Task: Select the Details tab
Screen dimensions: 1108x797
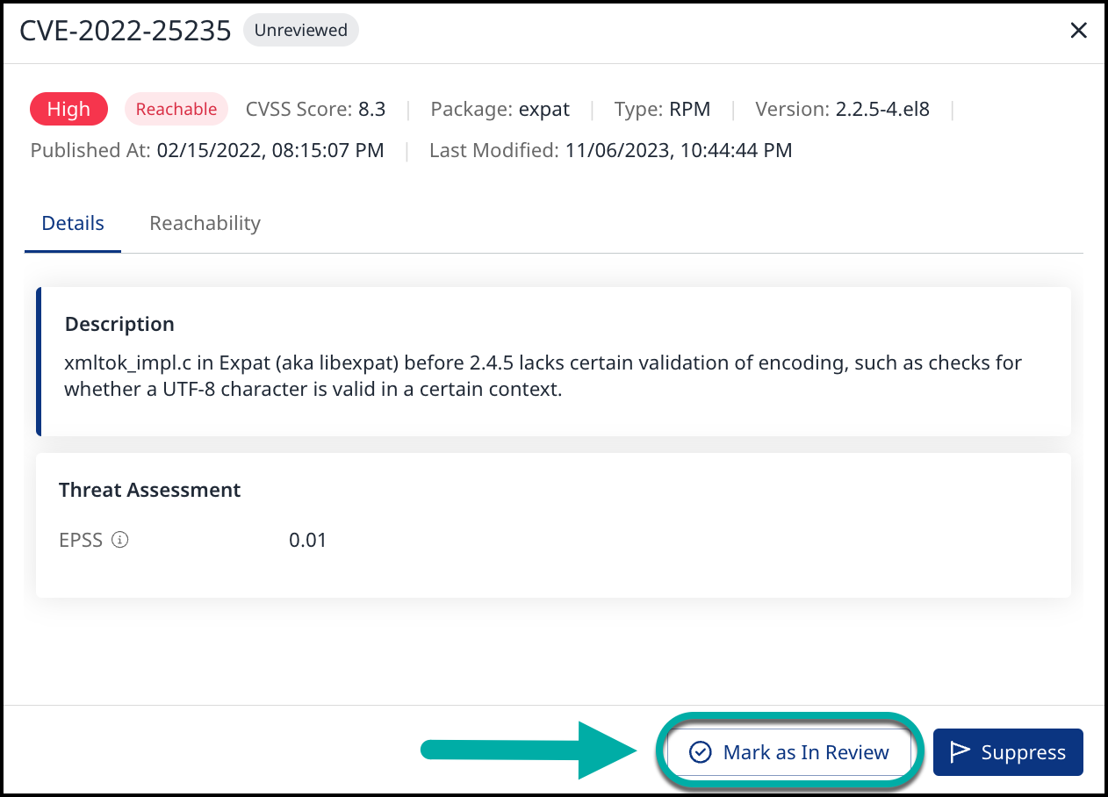Action: click(73, 223)
